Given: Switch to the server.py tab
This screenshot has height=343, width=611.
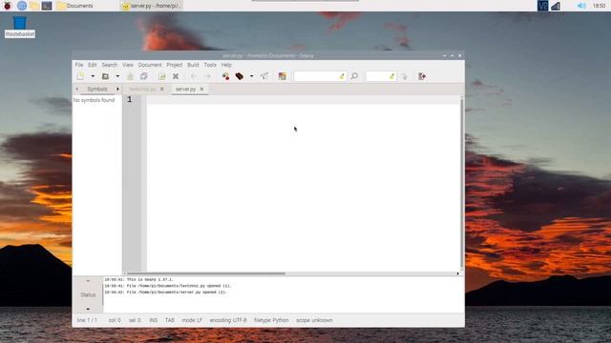Looking at the screenshot, I should 185,89.
